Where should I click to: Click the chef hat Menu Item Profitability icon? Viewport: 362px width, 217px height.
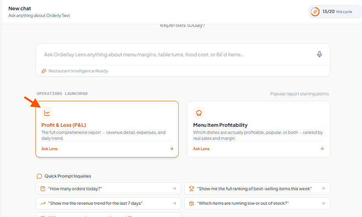[199, 113]
